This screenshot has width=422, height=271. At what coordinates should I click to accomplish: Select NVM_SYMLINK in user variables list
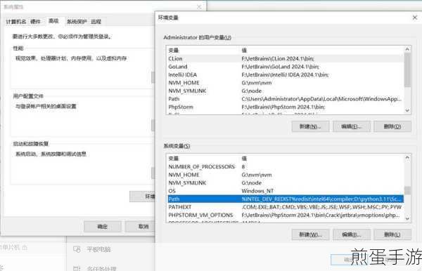pyautogui.click(x=286, y=91)
